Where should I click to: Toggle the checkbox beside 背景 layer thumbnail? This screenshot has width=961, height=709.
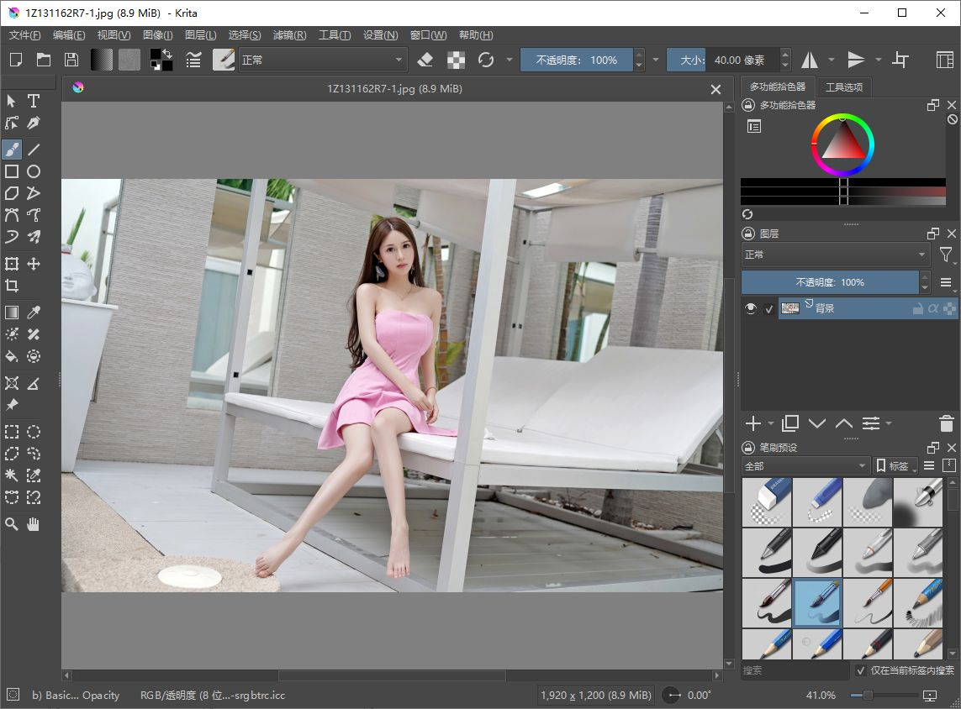(768, 309)
